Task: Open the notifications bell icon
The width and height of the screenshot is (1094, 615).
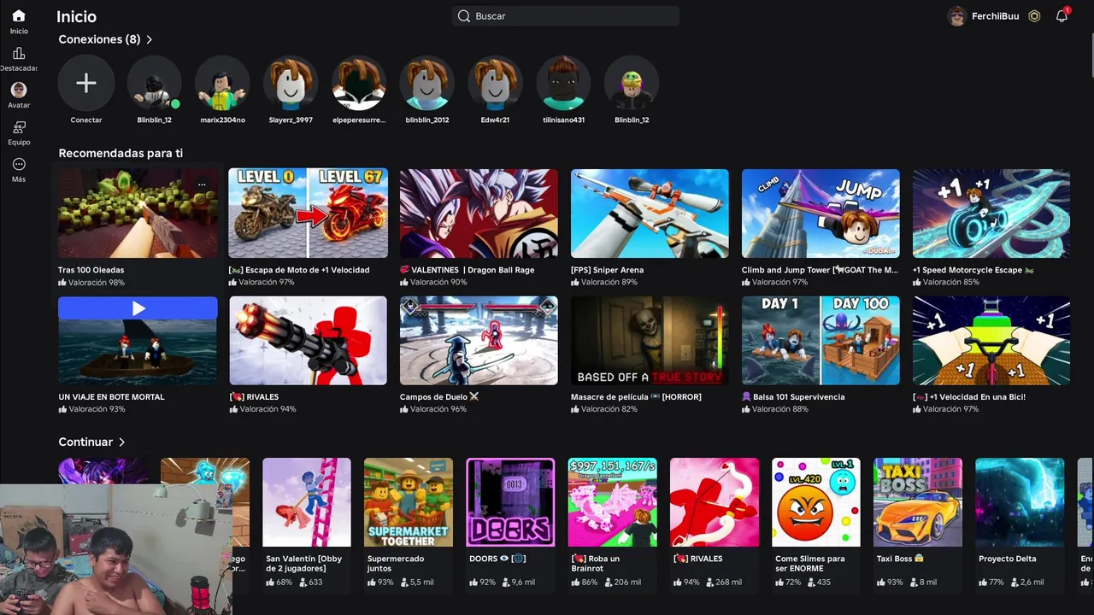Action: coord(1062,16)
